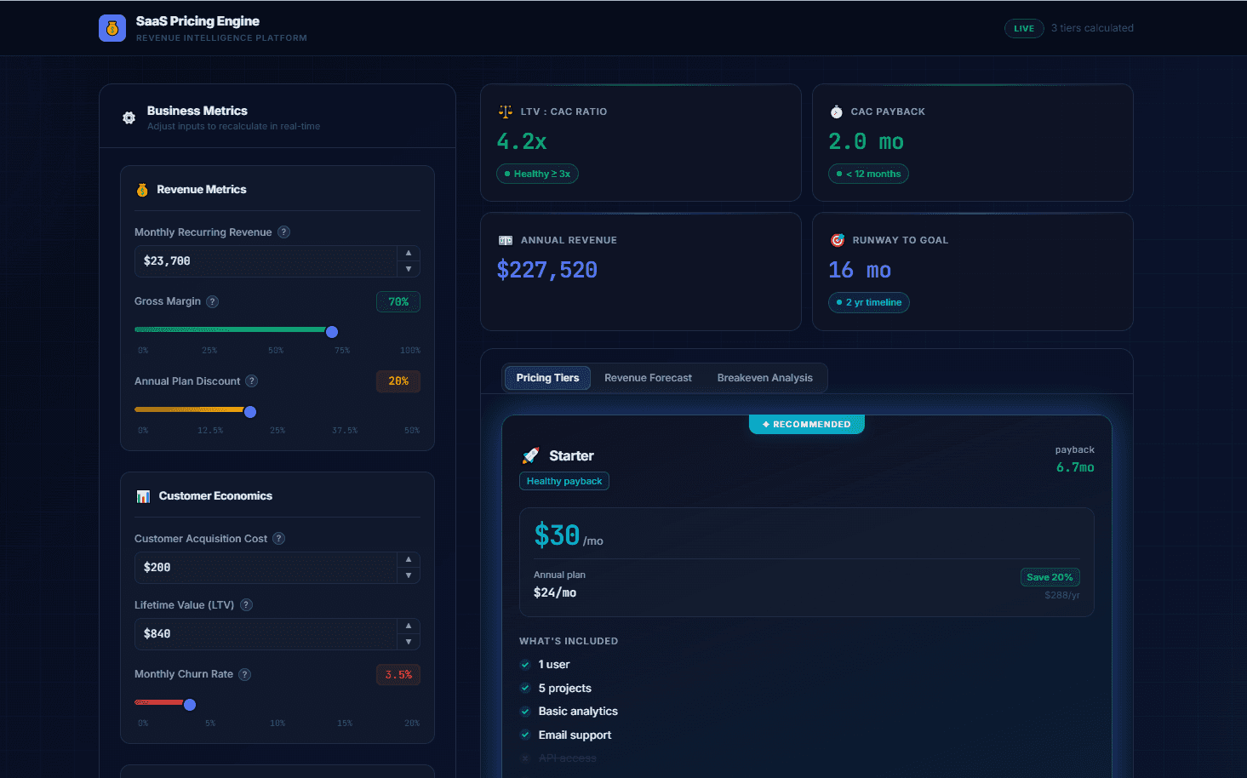1247x778 pixels.
Task: Click the $227,520 annual revenue figure
Action: 547,271
